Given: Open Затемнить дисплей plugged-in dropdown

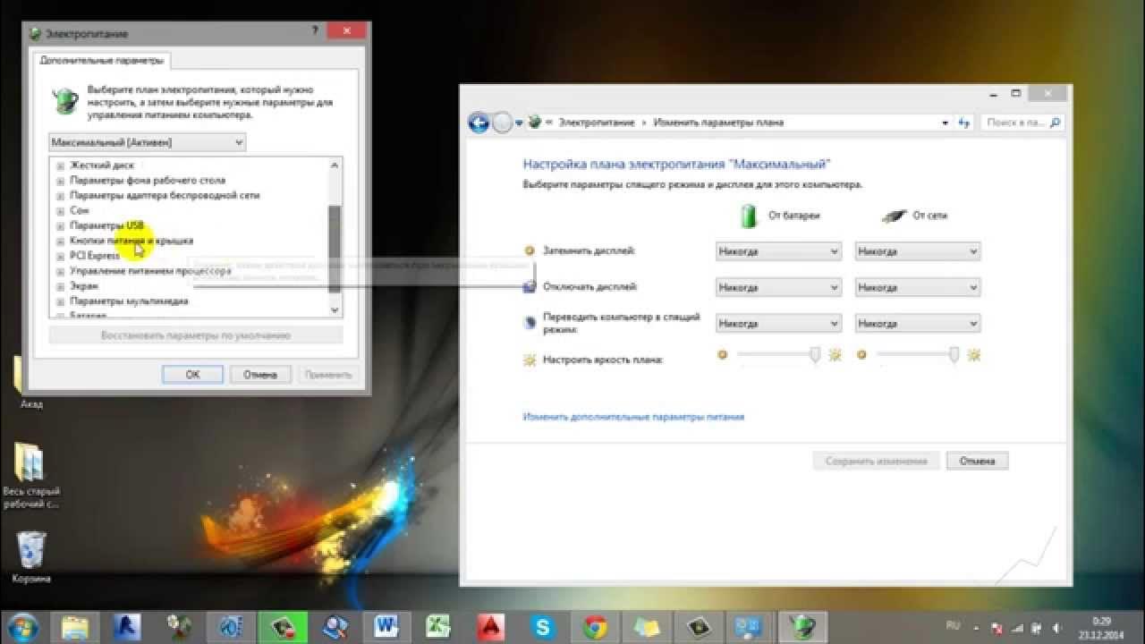Looking at the screenshot, I should pos(918,252).
